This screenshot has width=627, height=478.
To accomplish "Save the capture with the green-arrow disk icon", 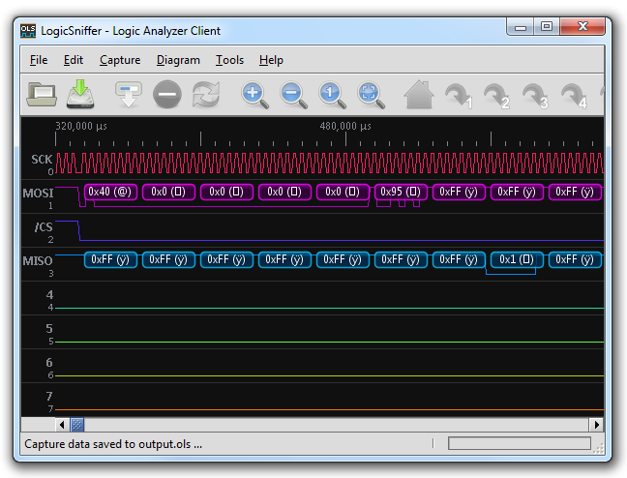I will pos(80,94).
